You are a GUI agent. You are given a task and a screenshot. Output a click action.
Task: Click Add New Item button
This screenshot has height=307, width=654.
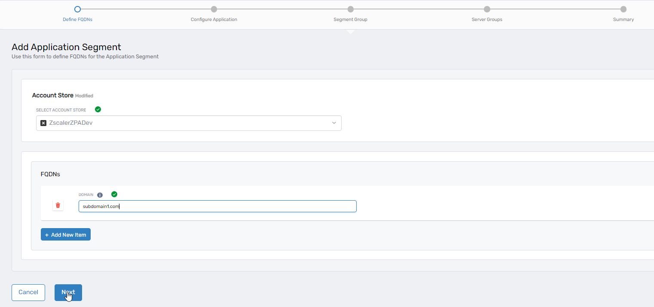click(x=66, y=235)
